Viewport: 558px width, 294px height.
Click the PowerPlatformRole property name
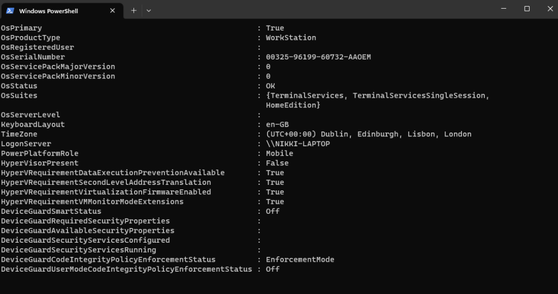point(39,153)
